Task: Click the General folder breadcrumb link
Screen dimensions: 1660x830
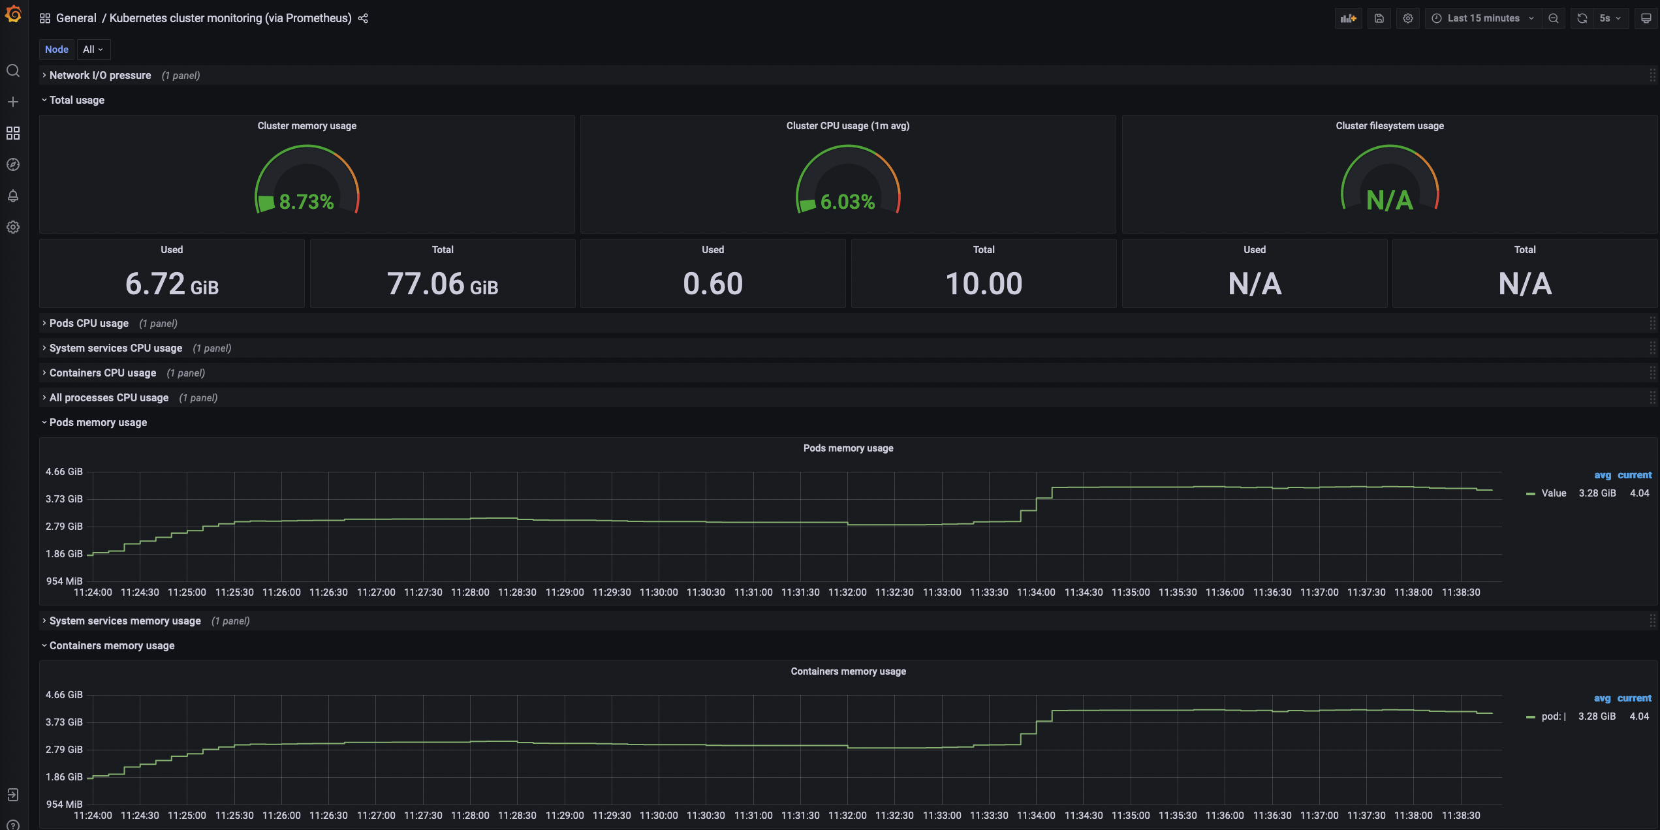Action: pyautogui.click(x=76, y=18)
